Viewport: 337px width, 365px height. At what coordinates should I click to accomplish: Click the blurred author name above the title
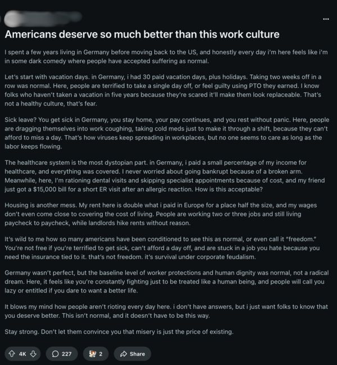(35, 19)
